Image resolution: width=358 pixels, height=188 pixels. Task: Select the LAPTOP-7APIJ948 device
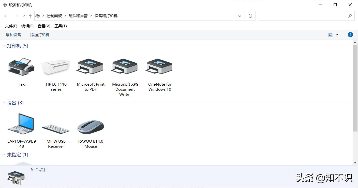(21, 124)
